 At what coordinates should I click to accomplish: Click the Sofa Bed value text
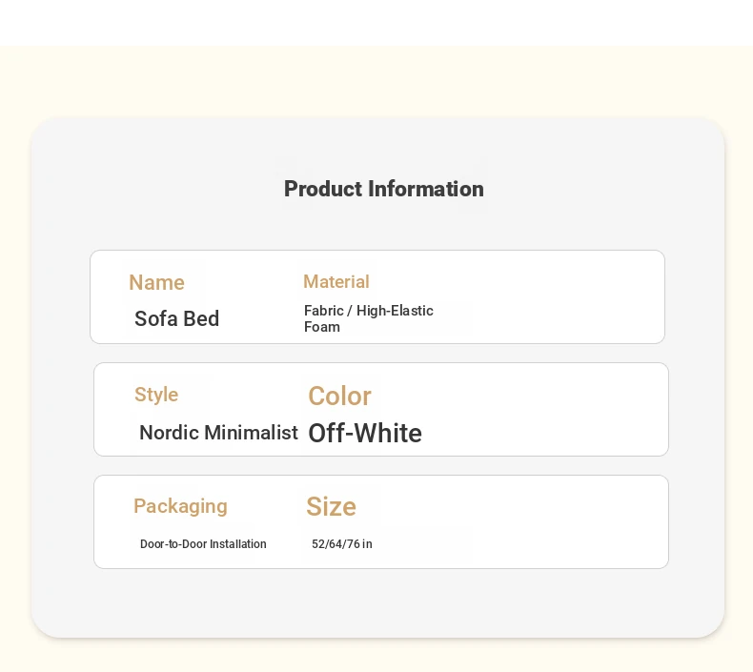[x=176, y=318]
